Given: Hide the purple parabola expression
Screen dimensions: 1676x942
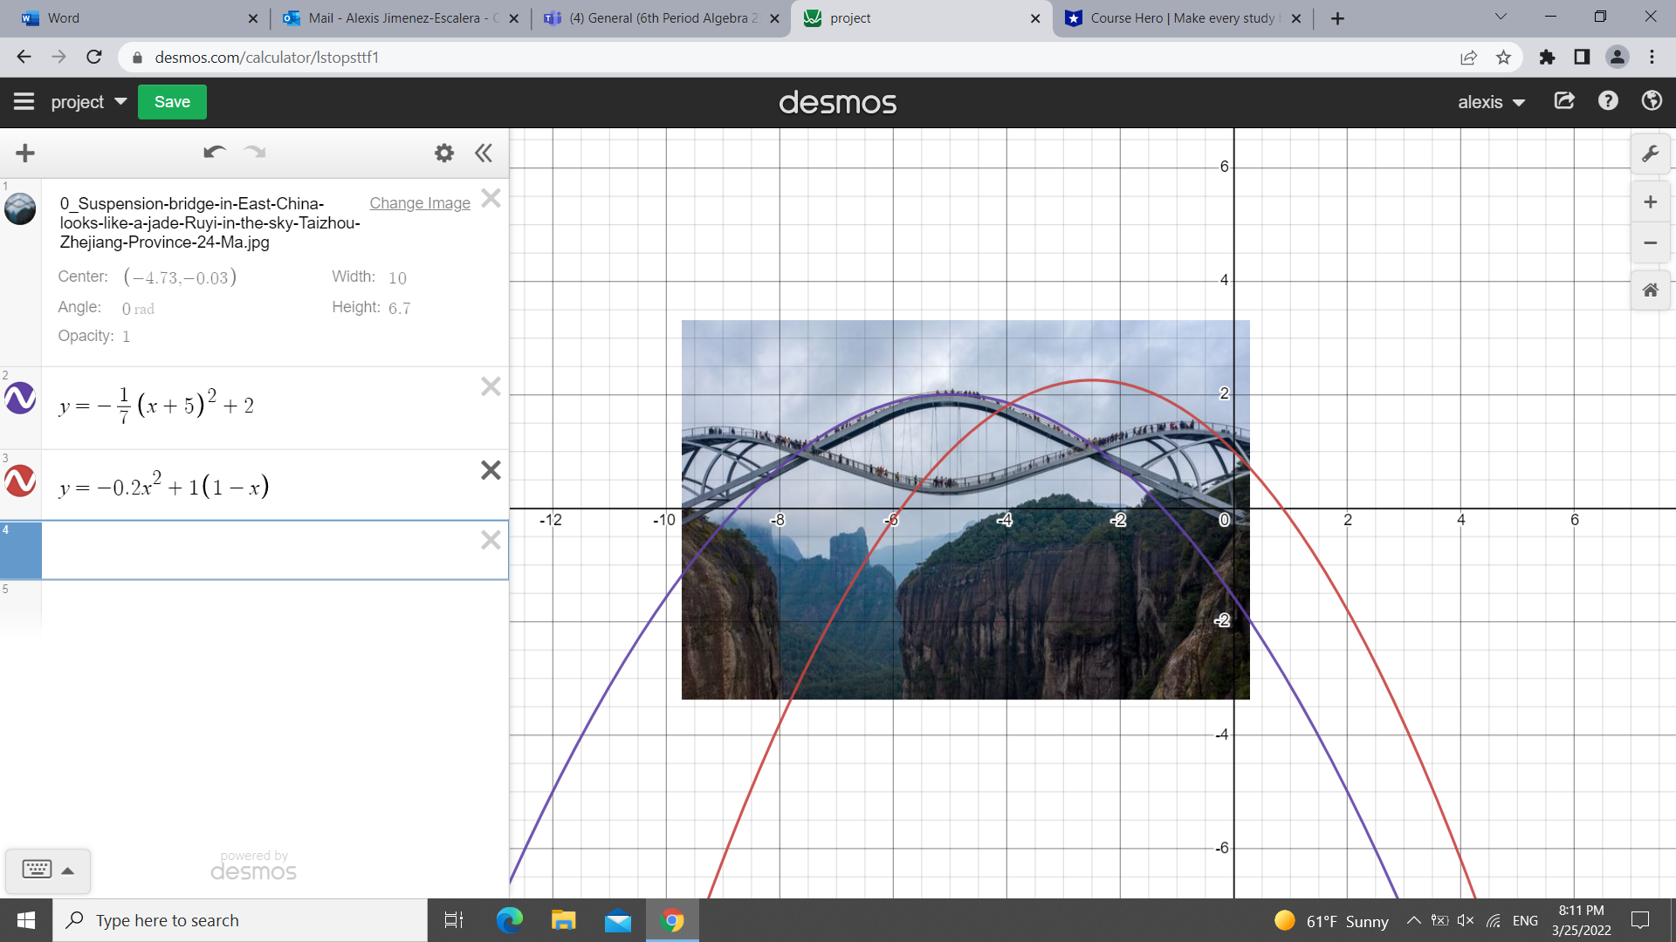Looking at the screenshot, I should coord(20,399).
